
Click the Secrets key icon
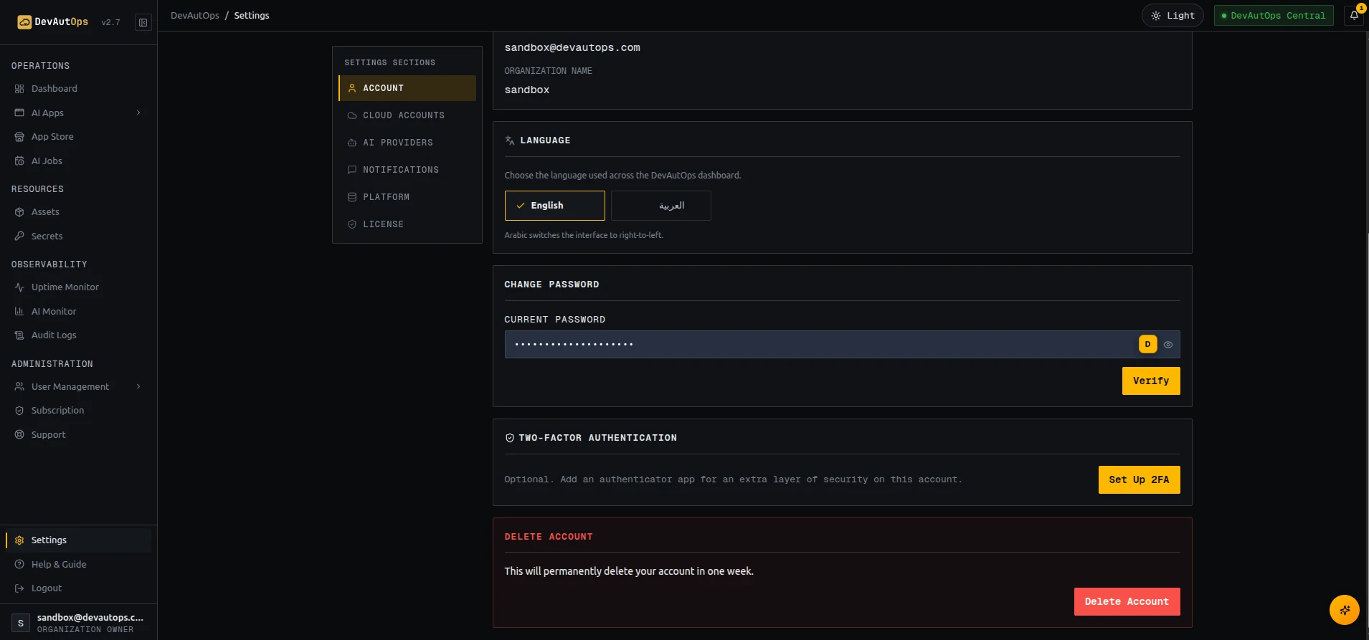click(x=19, y=237)
